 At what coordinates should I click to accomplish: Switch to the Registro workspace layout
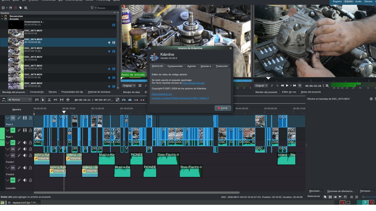pyautogui.click(x=337, y=2)
